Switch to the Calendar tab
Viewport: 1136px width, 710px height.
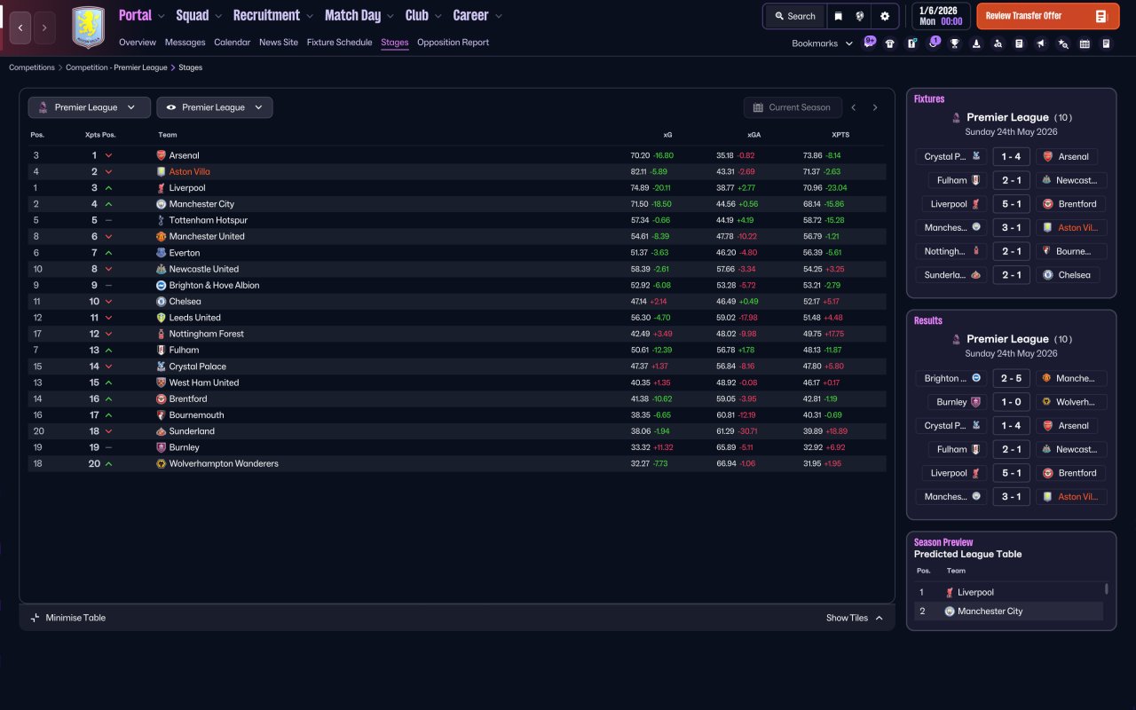[x=233, y=43]
